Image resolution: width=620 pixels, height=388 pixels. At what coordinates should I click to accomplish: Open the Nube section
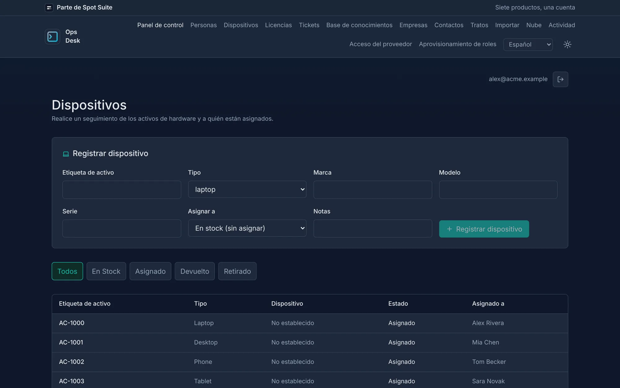coord(534,25)
